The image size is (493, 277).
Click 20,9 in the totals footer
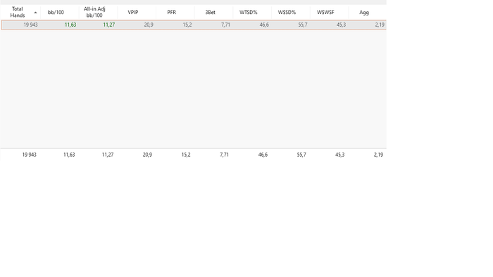pos(147,155)
